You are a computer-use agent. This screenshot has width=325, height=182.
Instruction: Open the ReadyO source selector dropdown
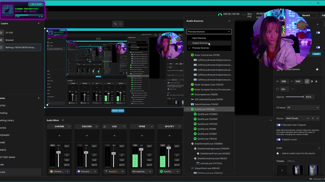114,171
